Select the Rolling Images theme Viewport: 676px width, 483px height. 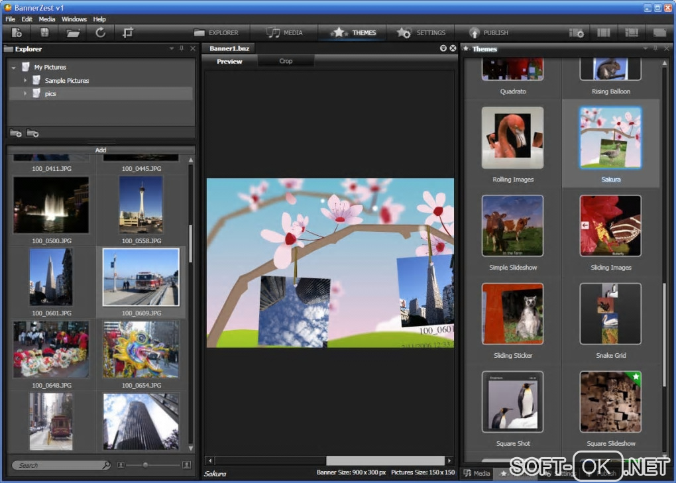coord(513,138)
